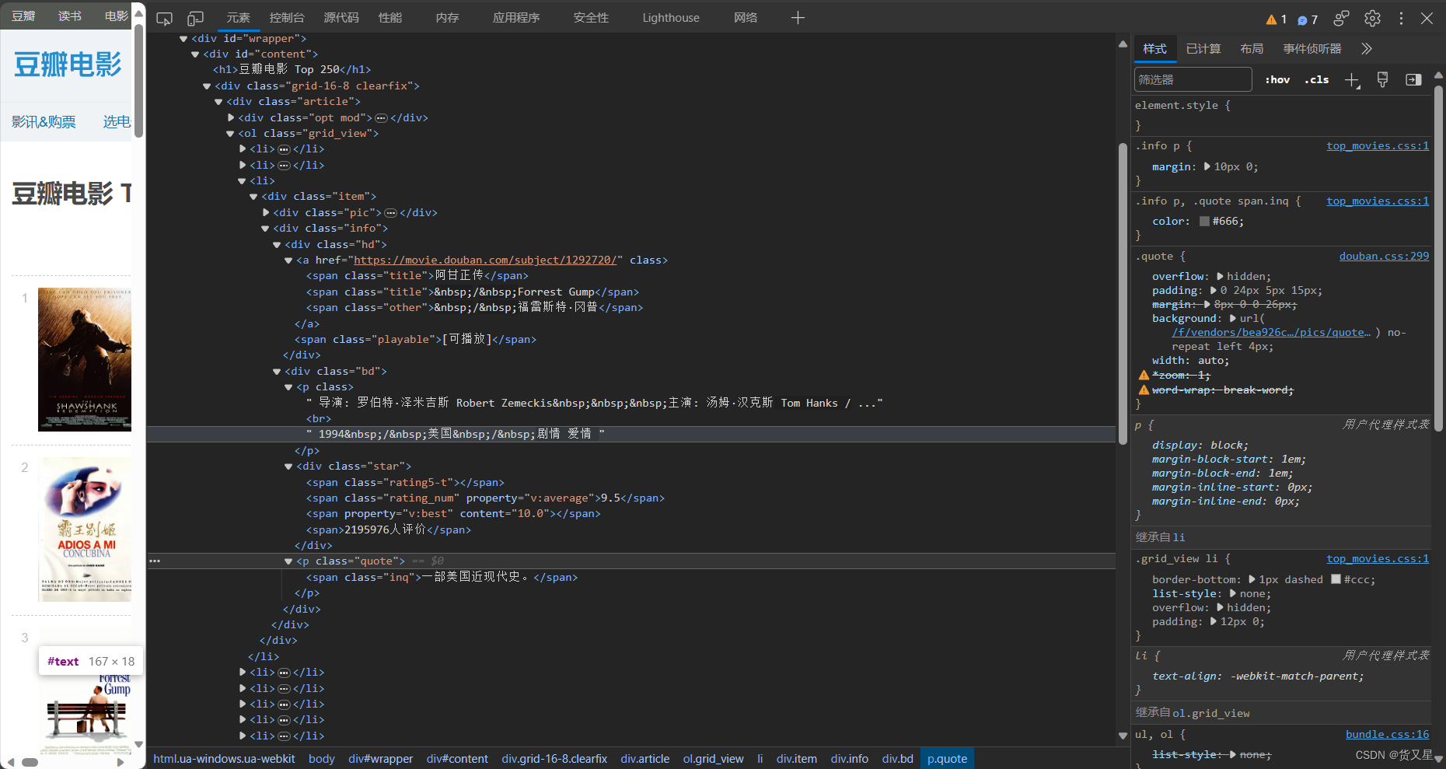Image resolution: width=1446 pixels, height=769 pixels.
Task: Select the h1 豆瓣电影 Top 250 line
Action: 292,70
